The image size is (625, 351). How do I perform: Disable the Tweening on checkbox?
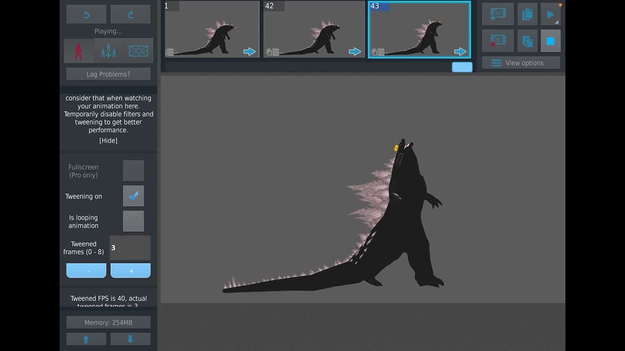coord(133,196)
